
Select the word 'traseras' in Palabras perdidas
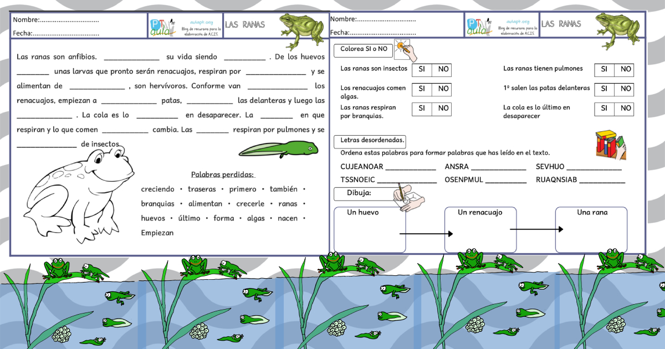pos(202,189)
